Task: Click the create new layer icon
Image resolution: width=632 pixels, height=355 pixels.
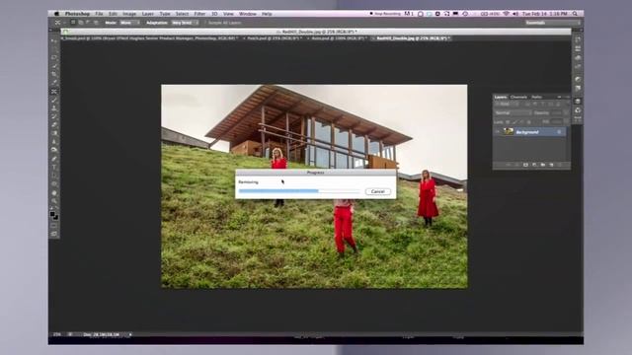Action: 551,165
